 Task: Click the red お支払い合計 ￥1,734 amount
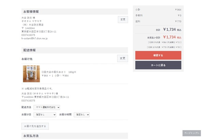pyautogui.click(x=169, y=37)
